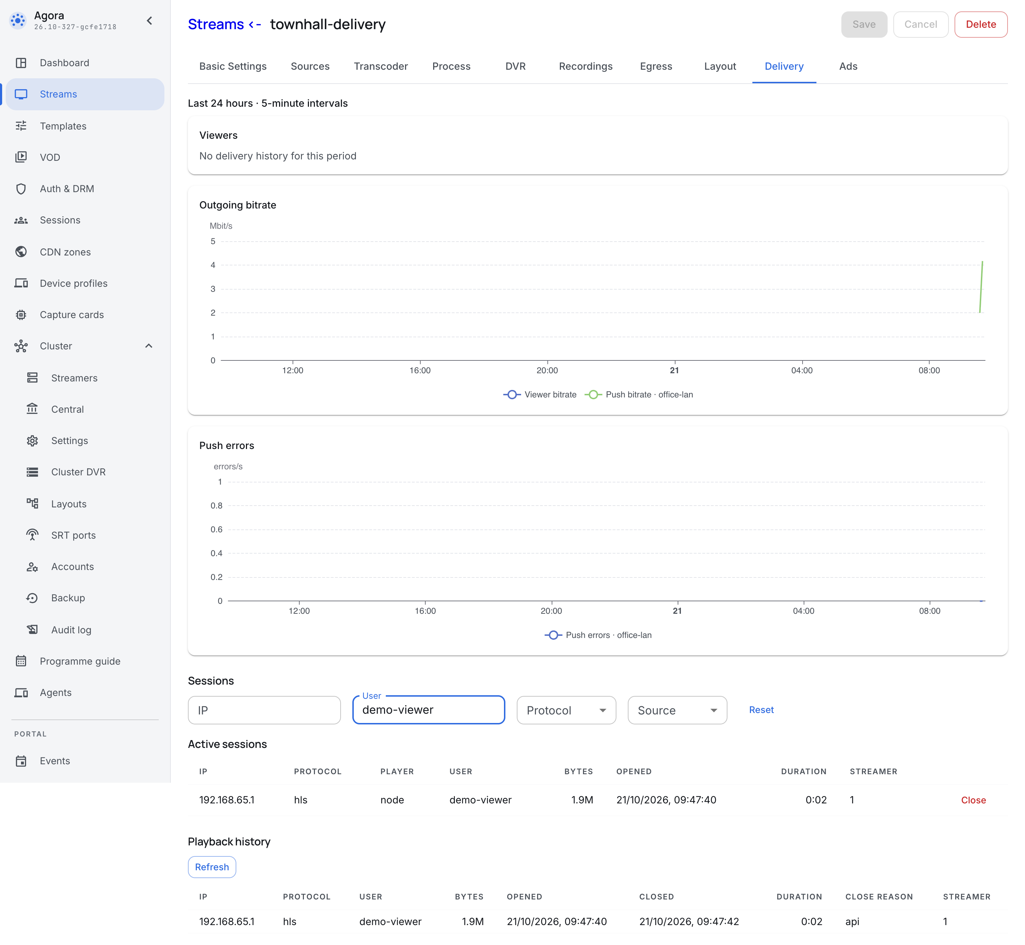The height and width of the screenshot is (945, 1025).
Task: Select the Capture cards chip icon
Action: 21,315
